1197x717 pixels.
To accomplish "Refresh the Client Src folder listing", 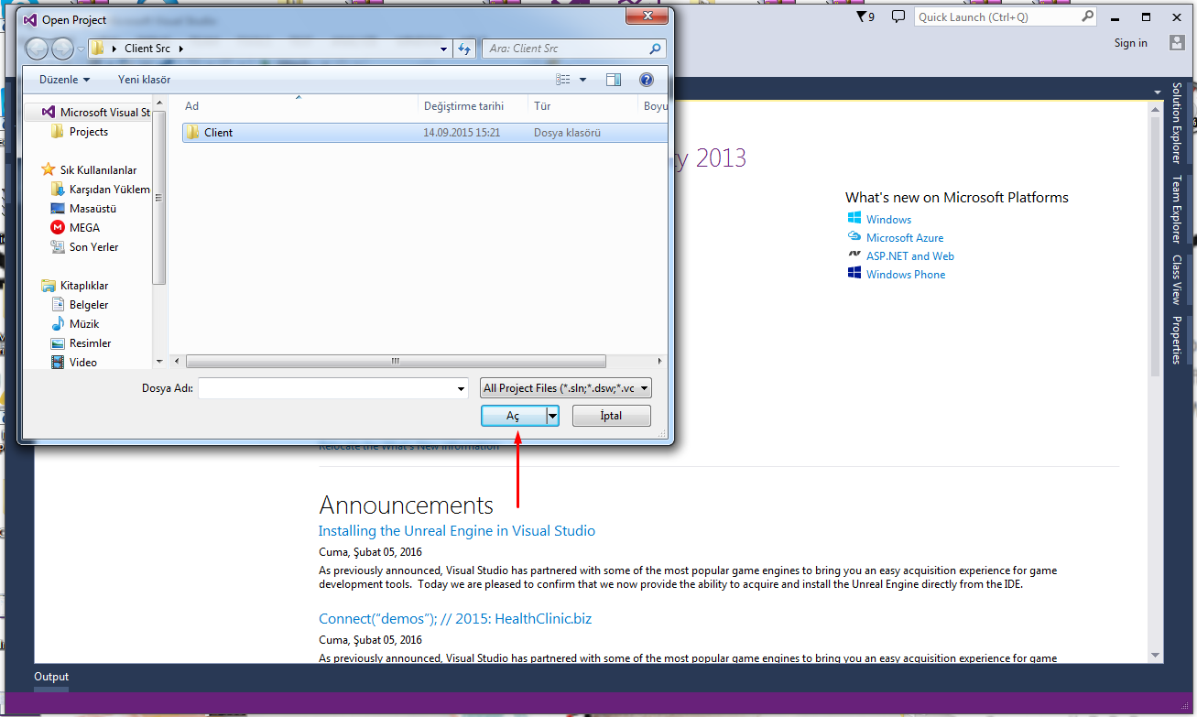I will (464, 49).
